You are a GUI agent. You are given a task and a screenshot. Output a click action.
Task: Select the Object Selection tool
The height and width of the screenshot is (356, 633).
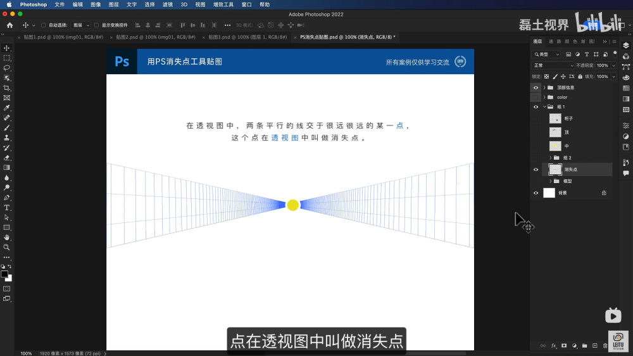(x=7, y=78)
